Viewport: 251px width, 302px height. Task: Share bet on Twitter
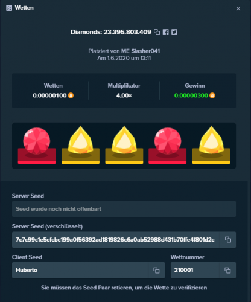tap(174, 32)
